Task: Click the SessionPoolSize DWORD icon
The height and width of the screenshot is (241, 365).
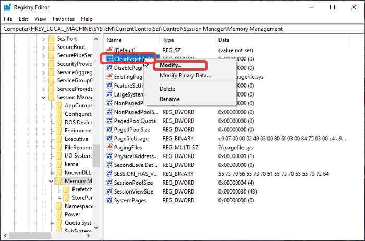Action: point(110,183)
